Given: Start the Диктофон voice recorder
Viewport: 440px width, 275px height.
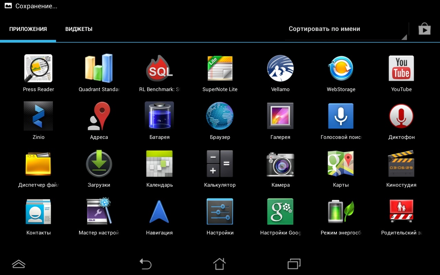Looking at the screenshot, I should [x=401, y=116].
